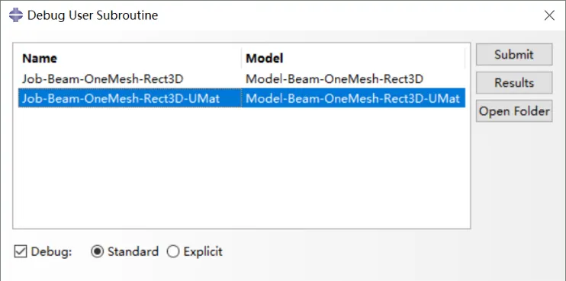Click the Model-Beam-OneMesh-Rect3D-UMat model cell

352,98
